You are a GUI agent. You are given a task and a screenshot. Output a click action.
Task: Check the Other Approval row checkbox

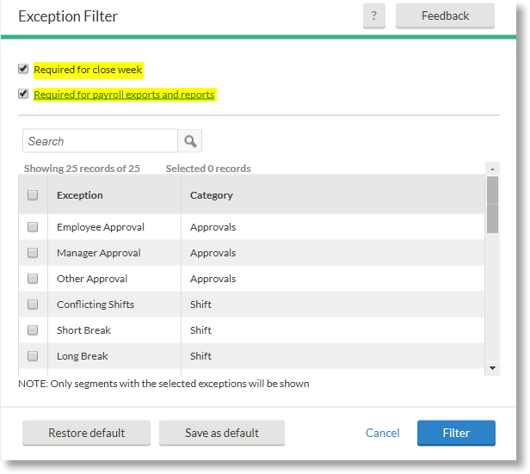(x=33, y=279)
